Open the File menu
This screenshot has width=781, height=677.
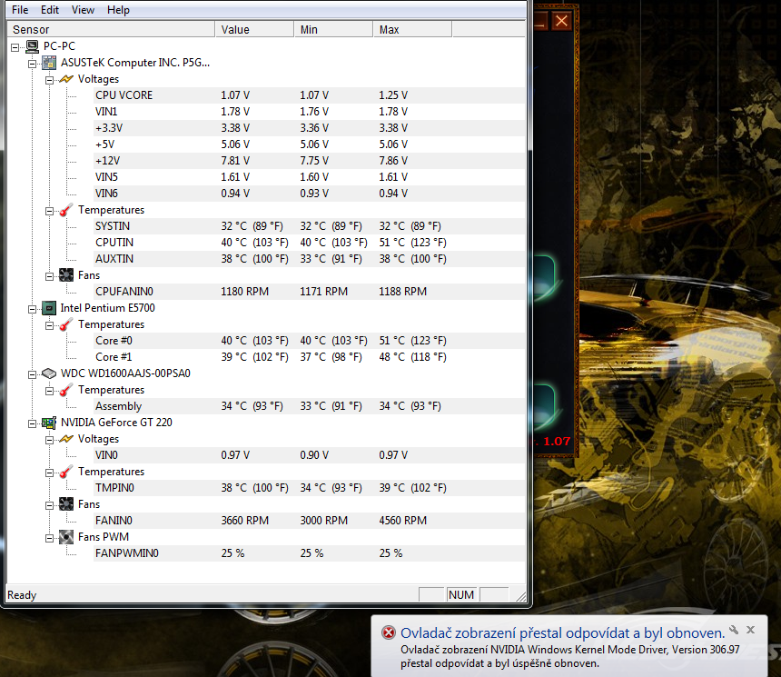coord(20,10)
